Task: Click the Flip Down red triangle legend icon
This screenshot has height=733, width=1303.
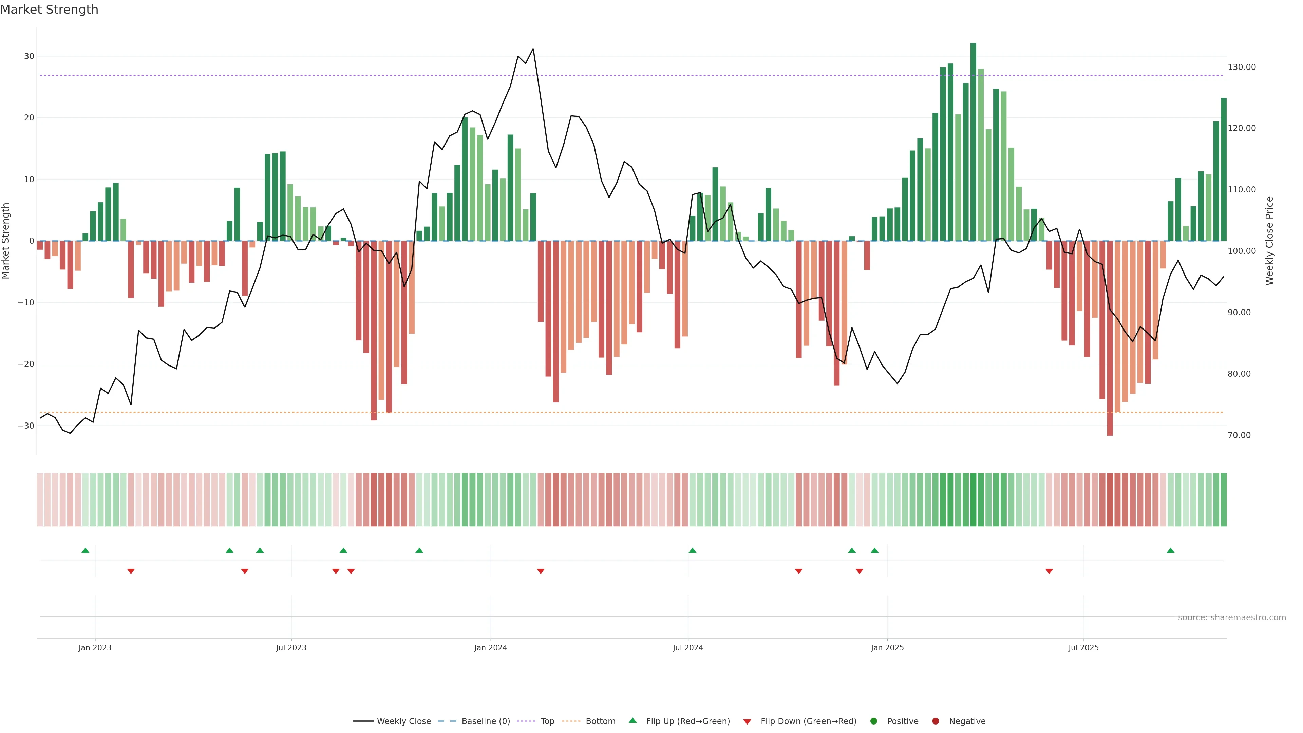Action: 747,722
